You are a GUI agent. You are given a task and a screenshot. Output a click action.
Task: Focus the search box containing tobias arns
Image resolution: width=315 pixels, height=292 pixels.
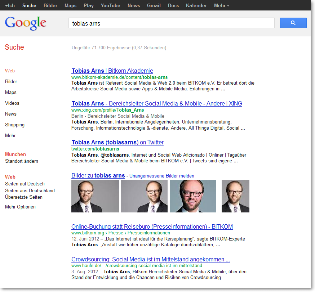click(x=171, y=23)
